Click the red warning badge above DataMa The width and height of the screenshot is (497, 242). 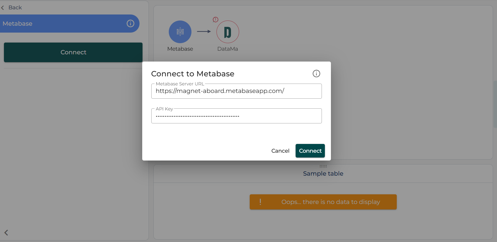pos(215,20)
